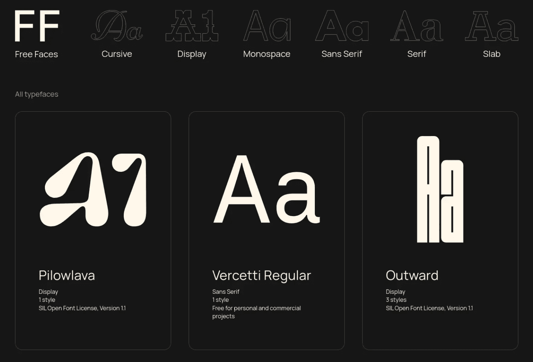This screenshot has width=533, height=362.
Task: Open the Outward specimen preview
Action: pos(440,189)
